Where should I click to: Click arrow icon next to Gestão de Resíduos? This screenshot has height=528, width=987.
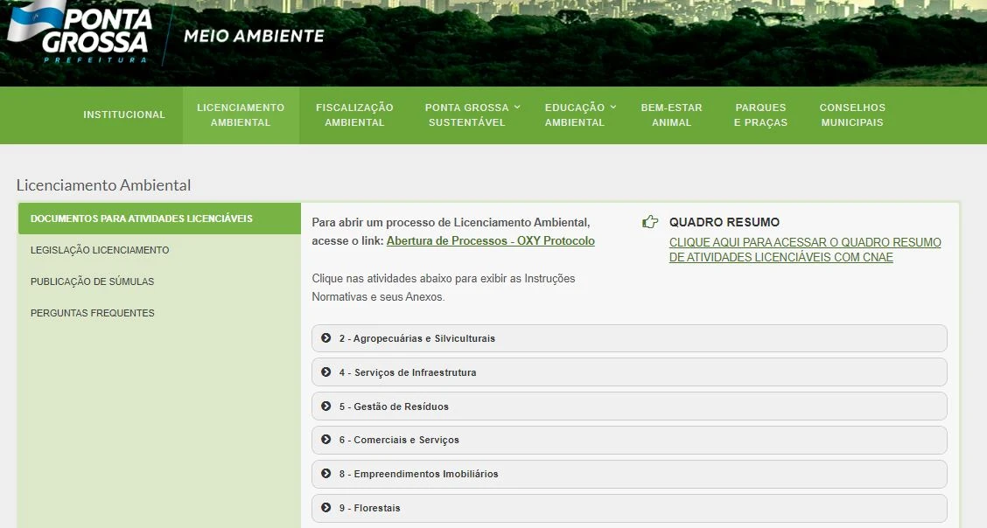click(326, 406)
